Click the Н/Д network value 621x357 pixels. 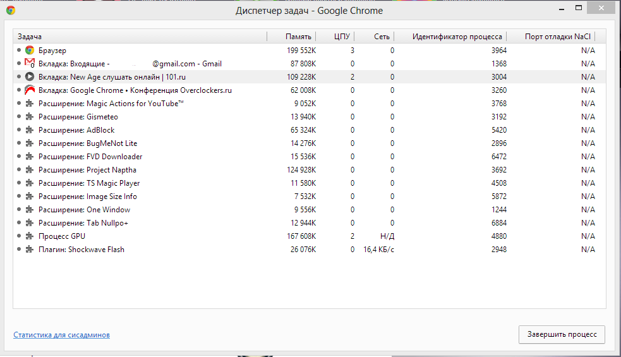387,236
